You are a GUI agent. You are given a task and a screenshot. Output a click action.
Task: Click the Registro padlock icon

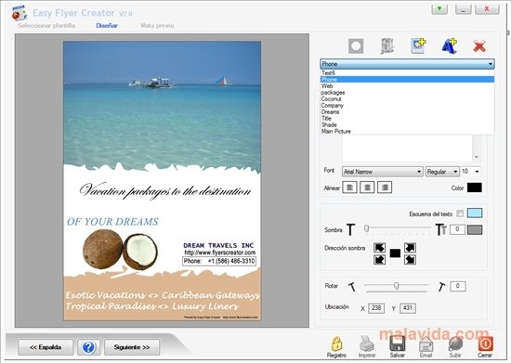point(336,344)
